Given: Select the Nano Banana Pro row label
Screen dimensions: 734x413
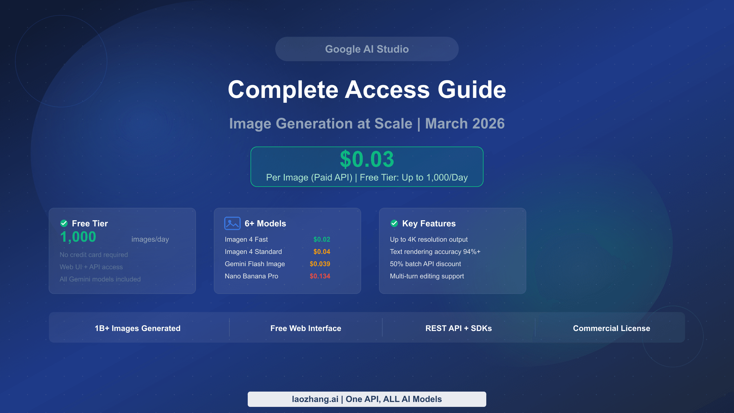Looking at the screenshot, I should click(x=251, y=276).
